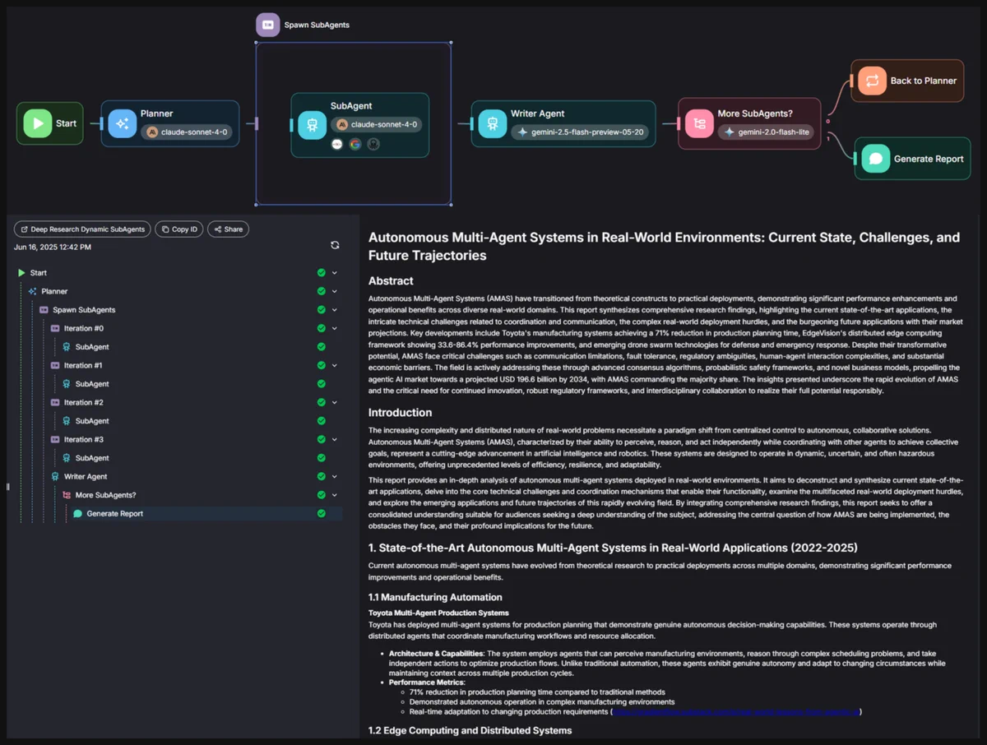The width and height of the screenshot is (987, 745).
Task: Click the claude-sonnet-4-0 pill on Planner node
Action: point(186,132)
